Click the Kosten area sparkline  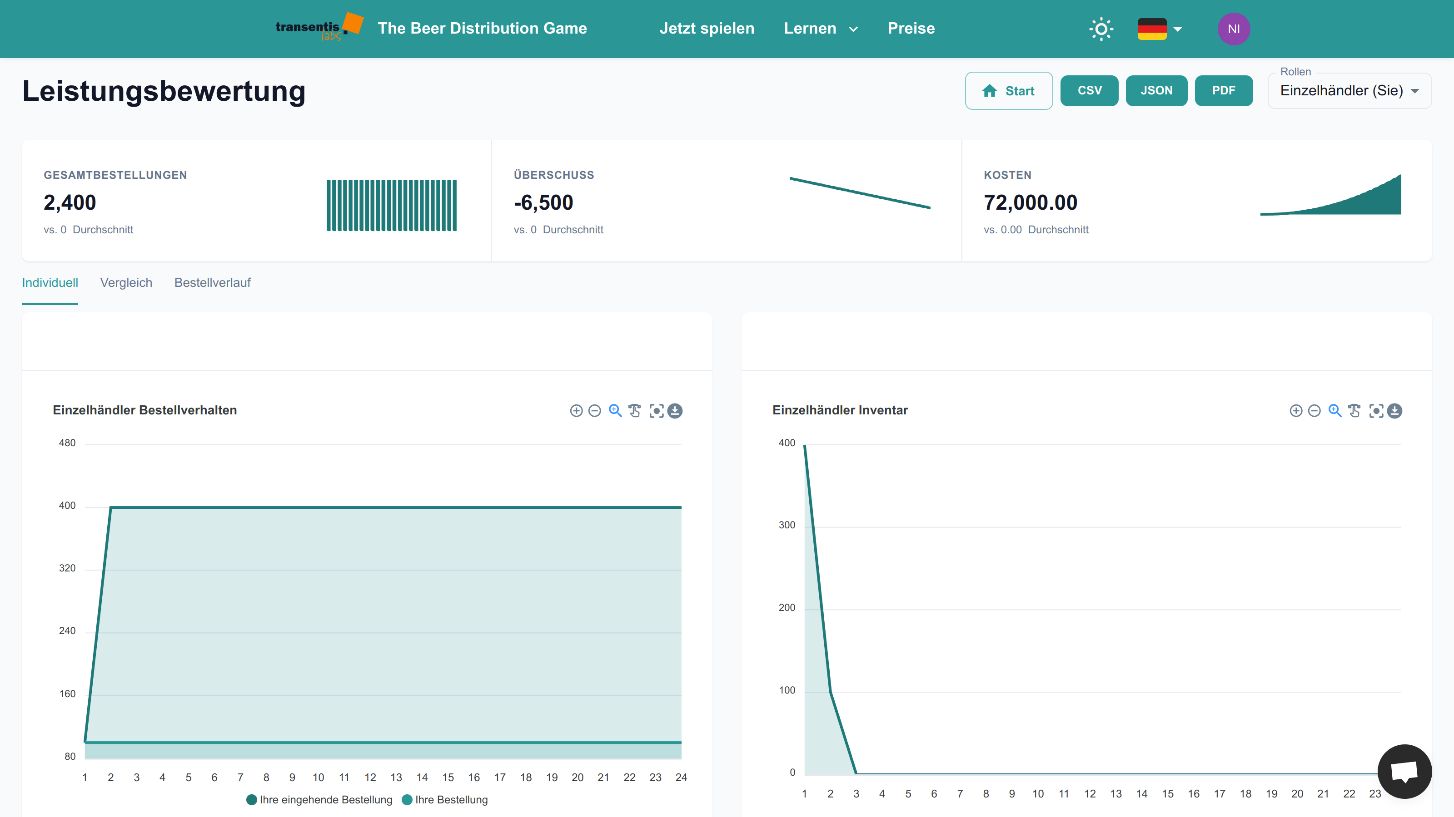(x=1330, y=195)
